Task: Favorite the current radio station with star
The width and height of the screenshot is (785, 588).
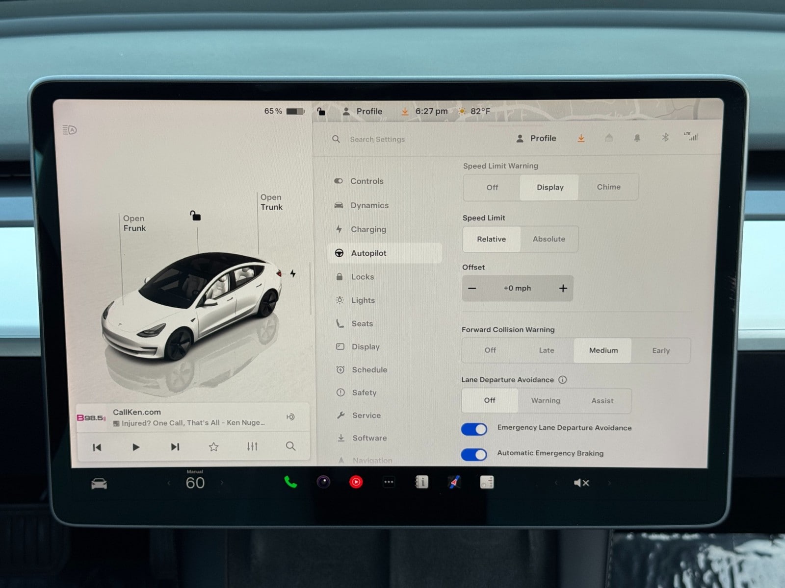Action: (x=213, y=447)
